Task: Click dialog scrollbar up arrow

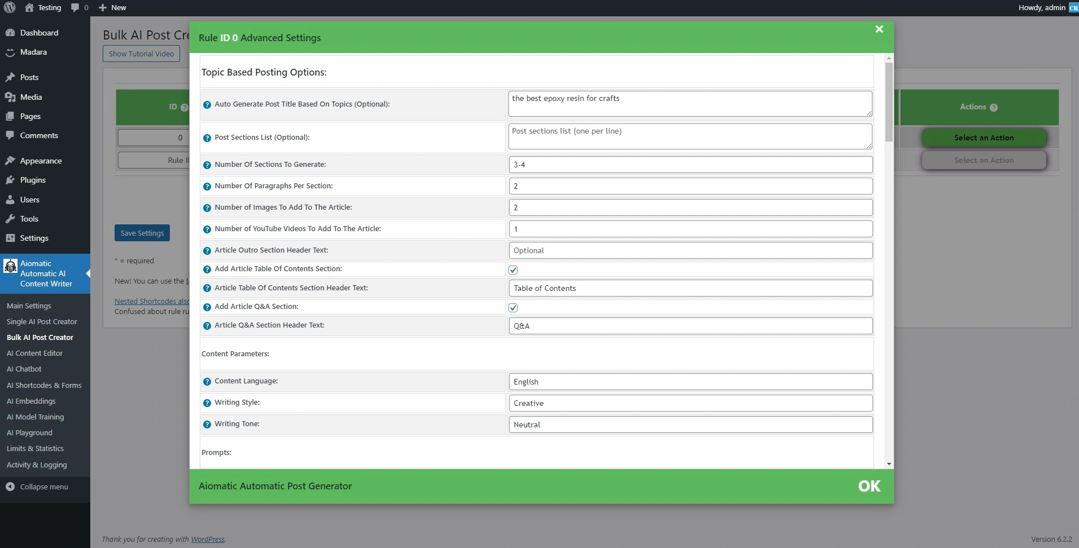Action: tap(889, 58)
